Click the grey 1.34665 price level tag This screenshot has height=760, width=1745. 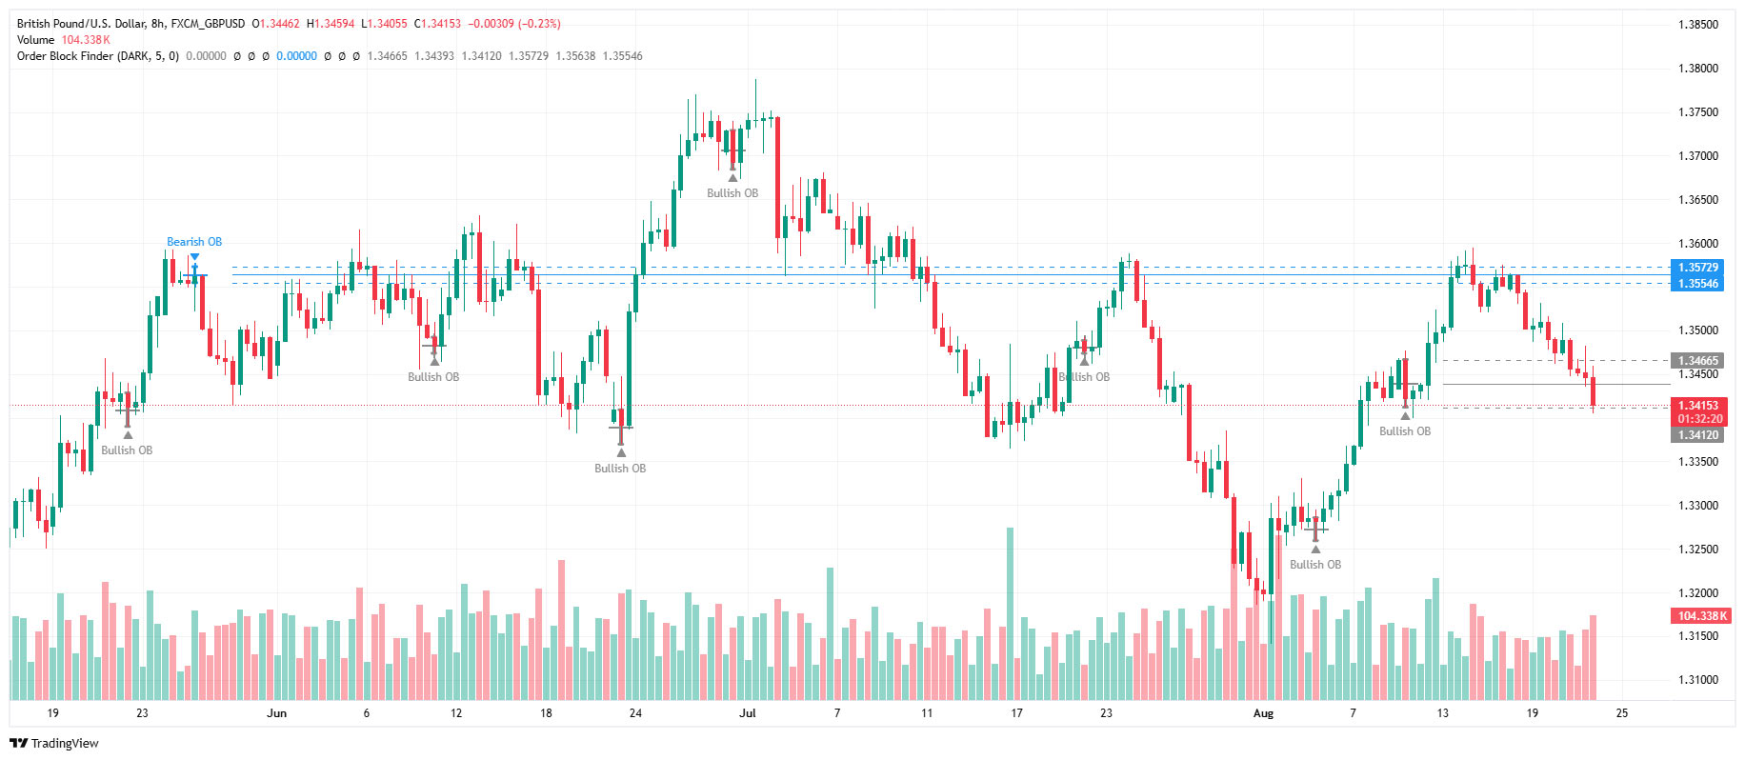(1698, 361)
